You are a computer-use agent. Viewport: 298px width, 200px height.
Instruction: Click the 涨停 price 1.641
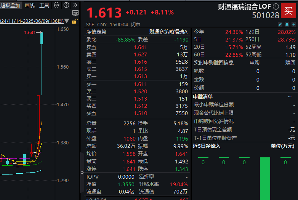pos(129,169)
